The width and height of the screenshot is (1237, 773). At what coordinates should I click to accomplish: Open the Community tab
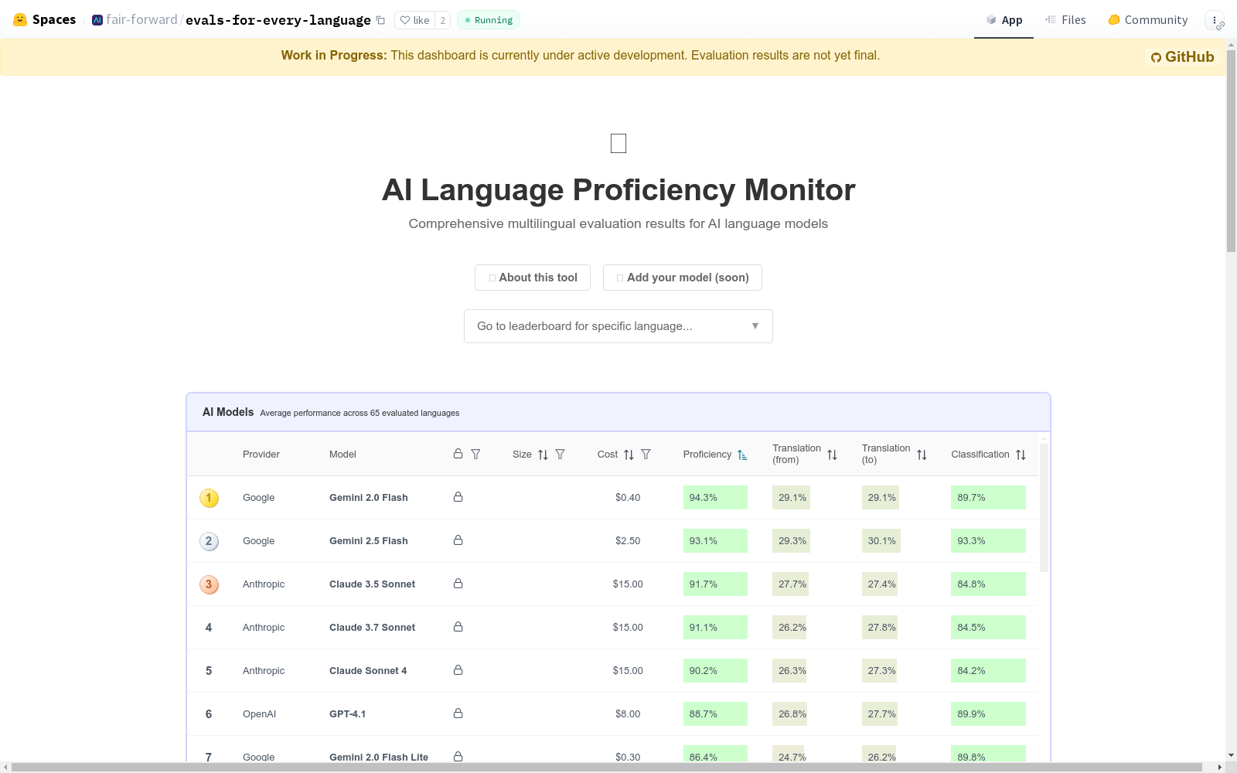[1148, 20]
